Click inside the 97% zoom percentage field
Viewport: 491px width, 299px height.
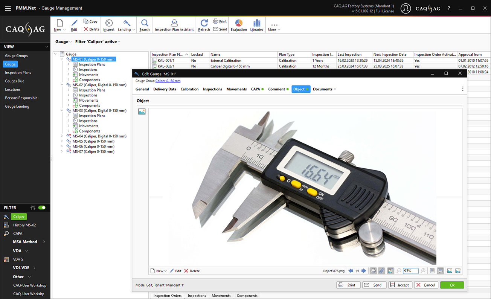pyautogui.click(x=410, y=271)
